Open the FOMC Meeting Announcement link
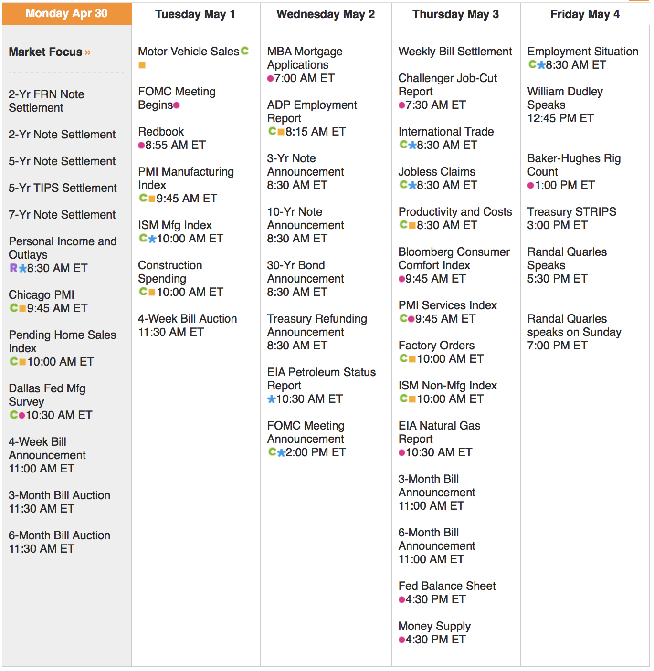654x671 pixels. (x=306, y=432)
